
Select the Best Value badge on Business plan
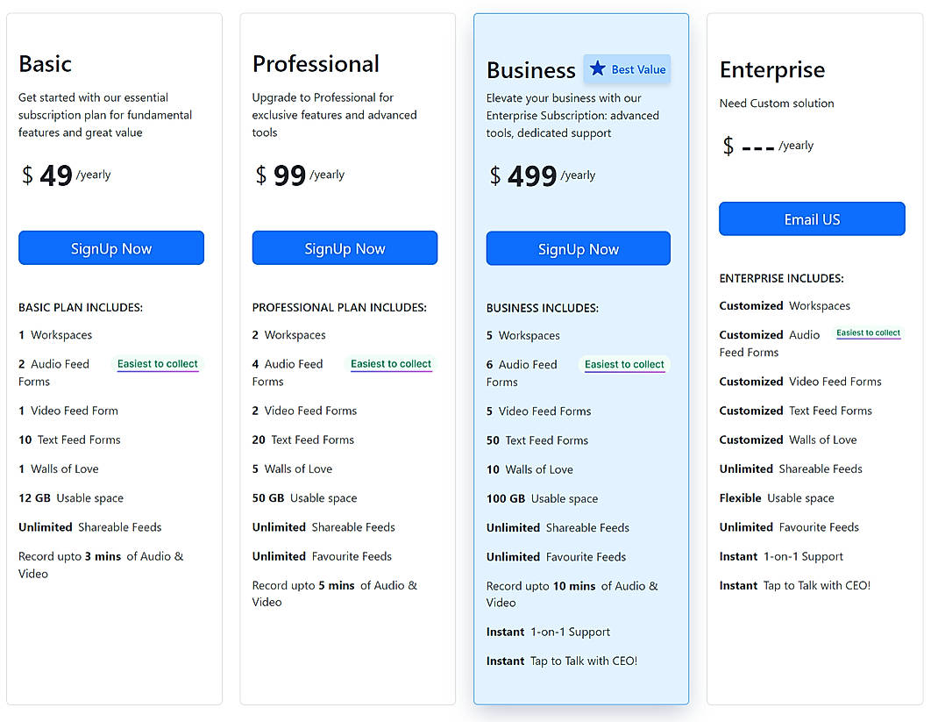[x=627, y=69]
